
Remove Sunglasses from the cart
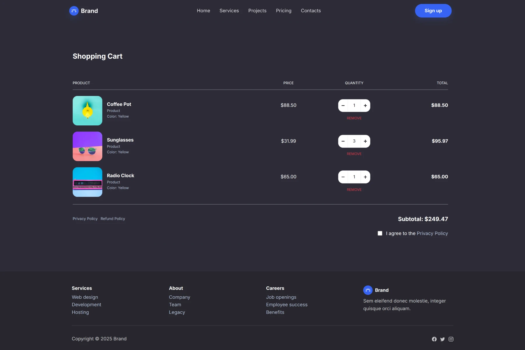point(354,154)
